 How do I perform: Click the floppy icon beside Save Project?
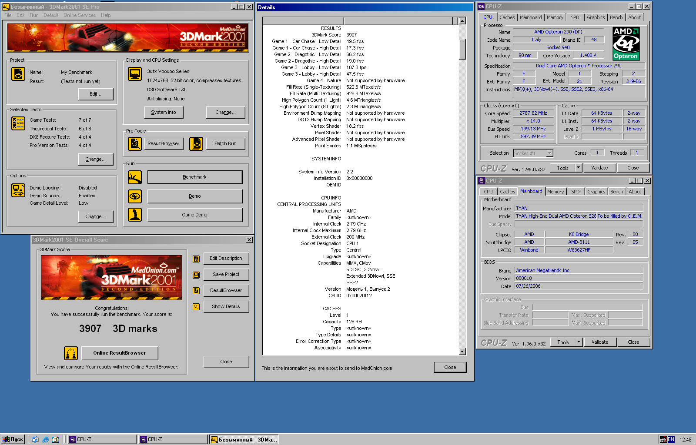[196, 275]
